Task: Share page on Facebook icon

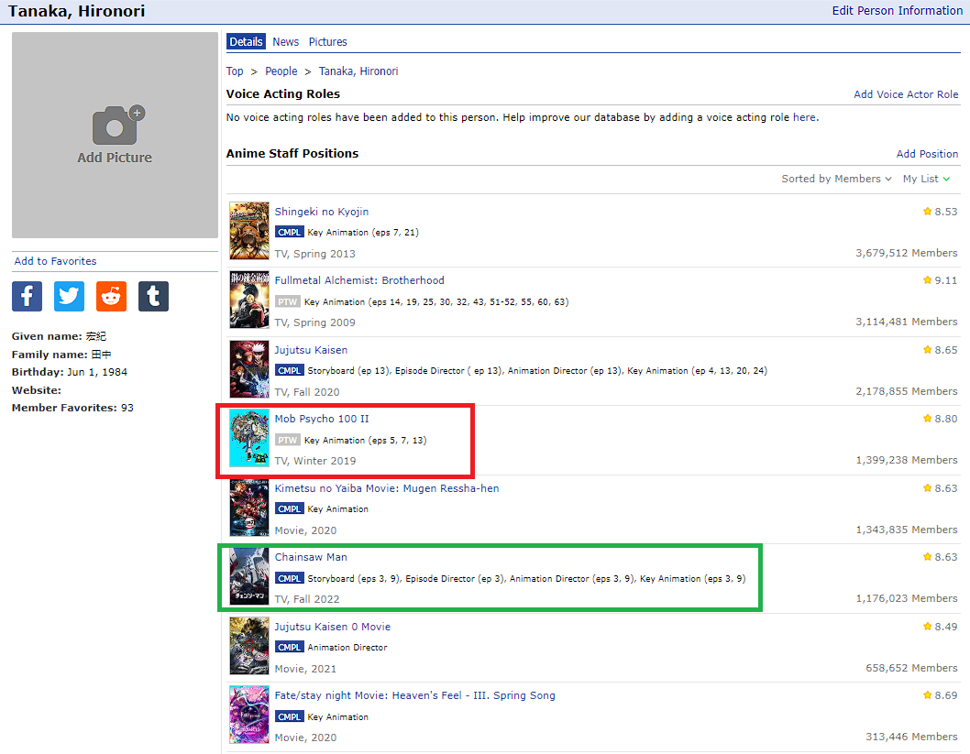Action: 27,296
